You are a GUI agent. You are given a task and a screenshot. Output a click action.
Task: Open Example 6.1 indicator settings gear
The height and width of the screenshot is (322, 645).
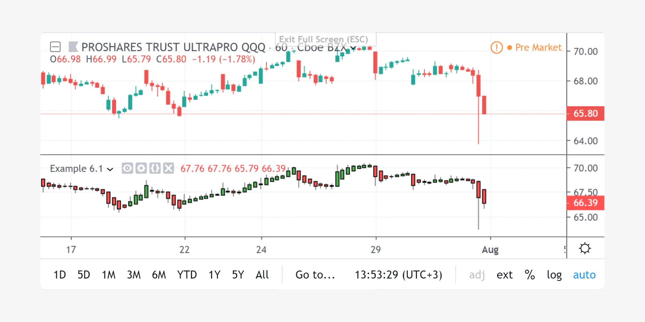141,168
